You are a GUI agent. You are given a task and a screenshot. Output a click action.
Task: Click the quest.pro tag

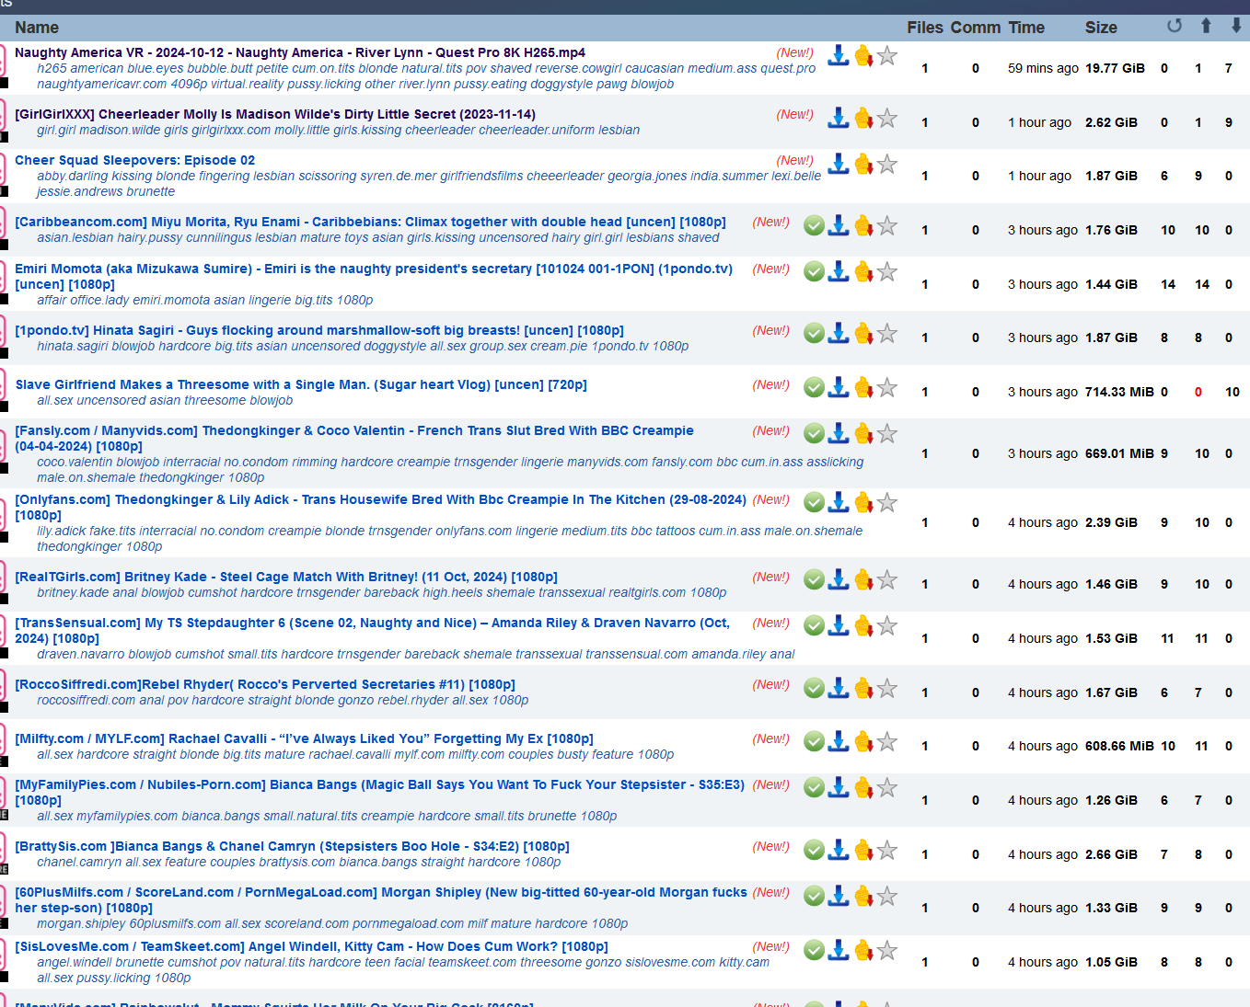click(788, 68)
